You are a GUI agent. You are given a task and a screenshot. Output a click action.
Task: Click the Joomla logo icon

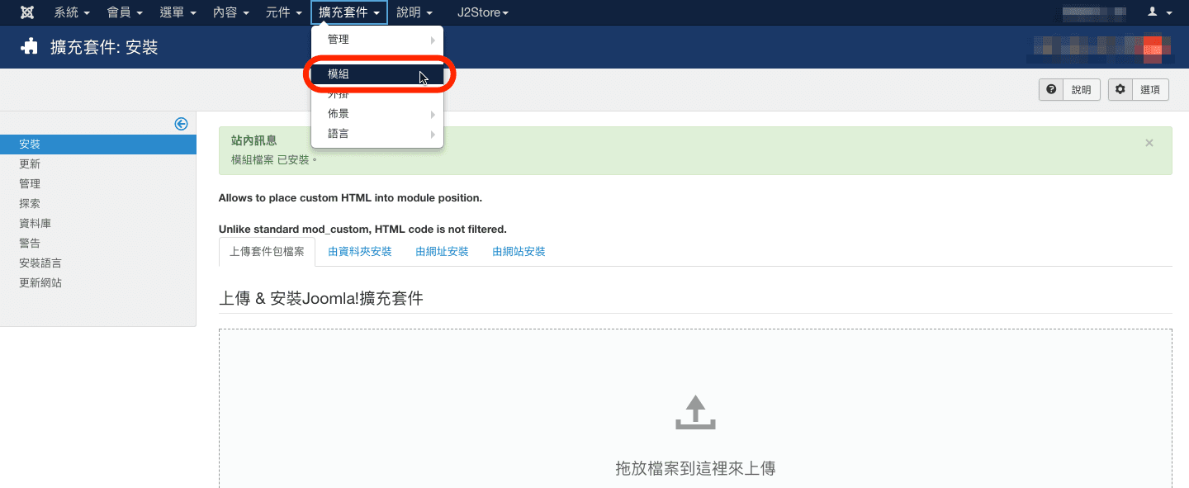point(26,12)
